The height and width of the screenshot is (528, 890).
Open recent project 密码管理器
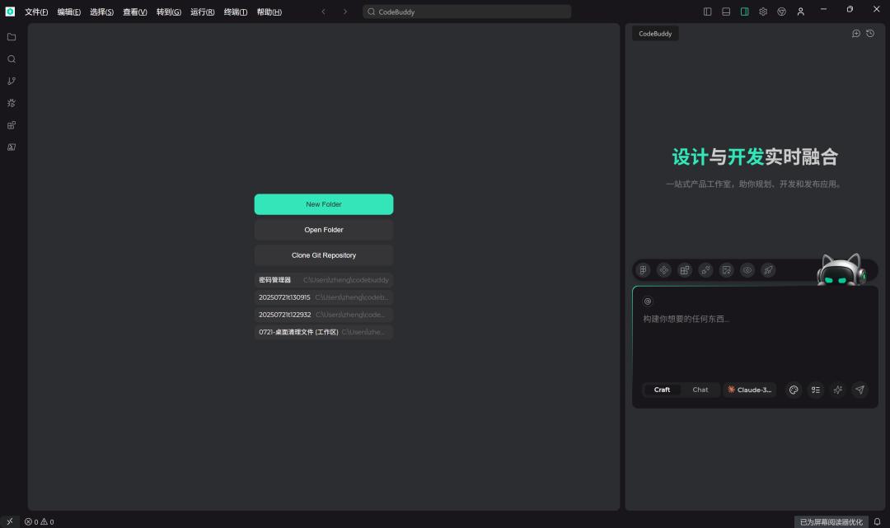point(324,279)
